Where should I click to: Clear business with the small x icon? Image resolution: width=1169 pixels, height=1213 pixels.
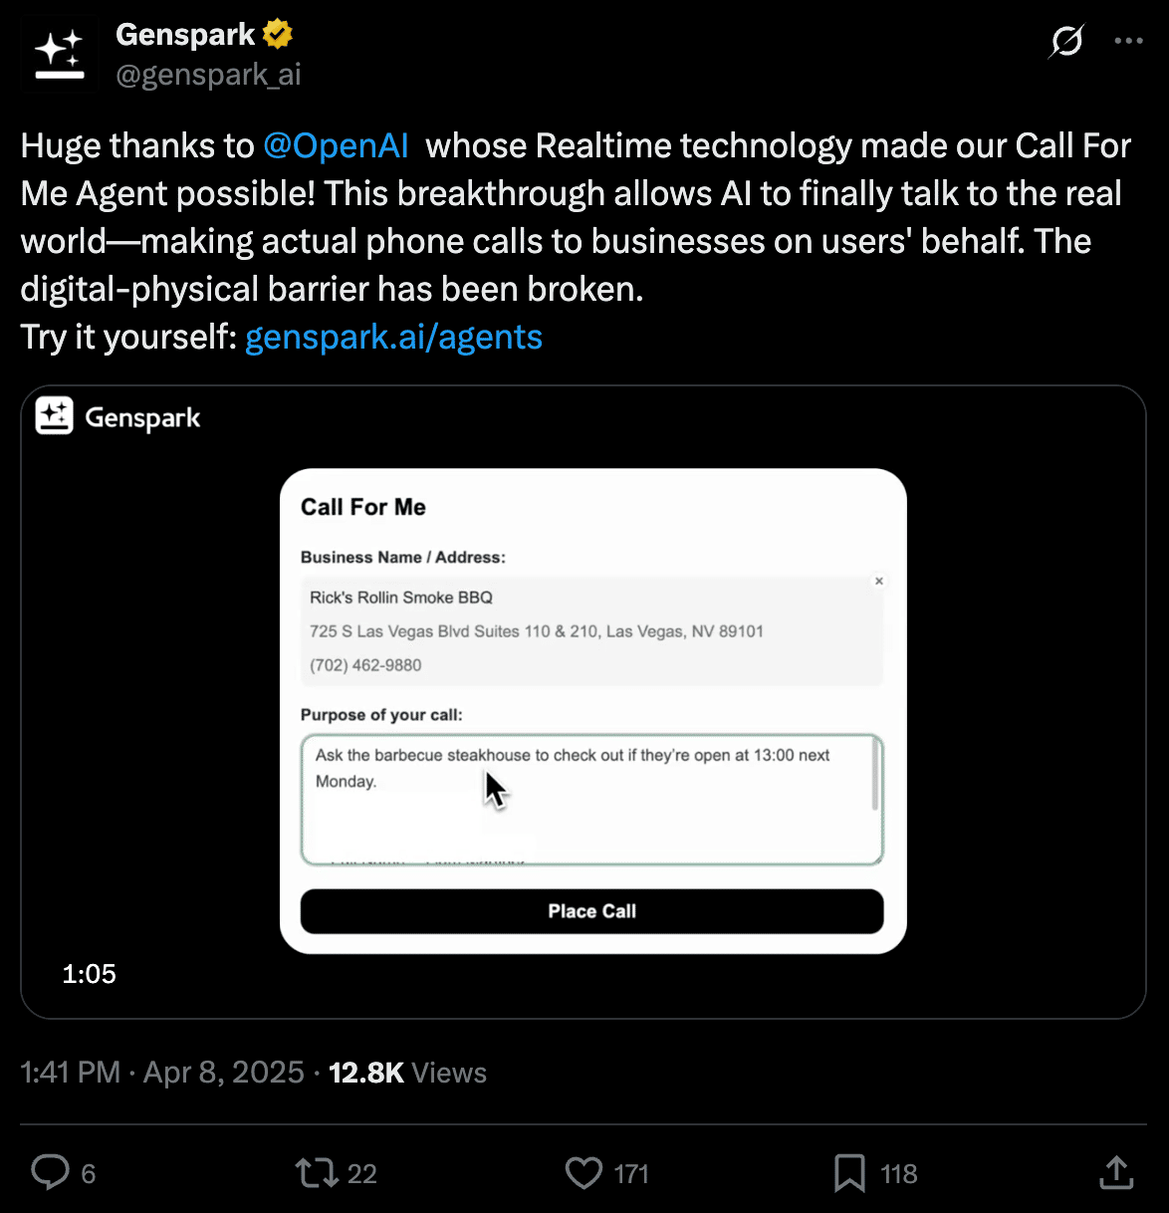click(878, 581)
